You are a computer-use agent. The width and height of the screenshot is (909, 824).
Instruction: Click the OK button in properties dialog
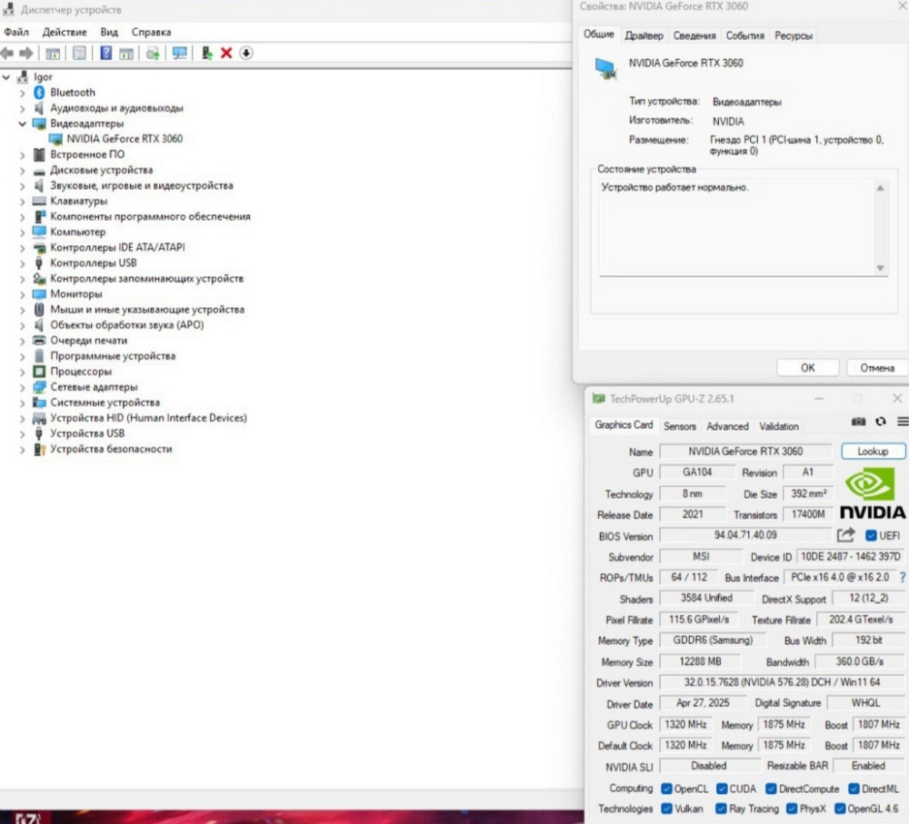click(807, 368)
